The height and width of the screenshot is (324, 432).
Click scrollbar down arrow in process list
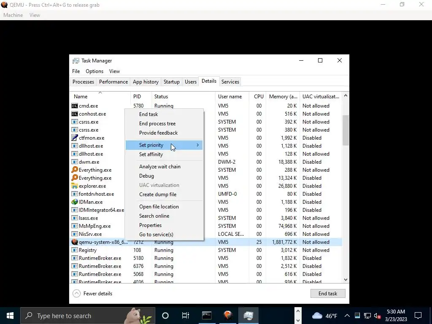(x=346, y=280)
